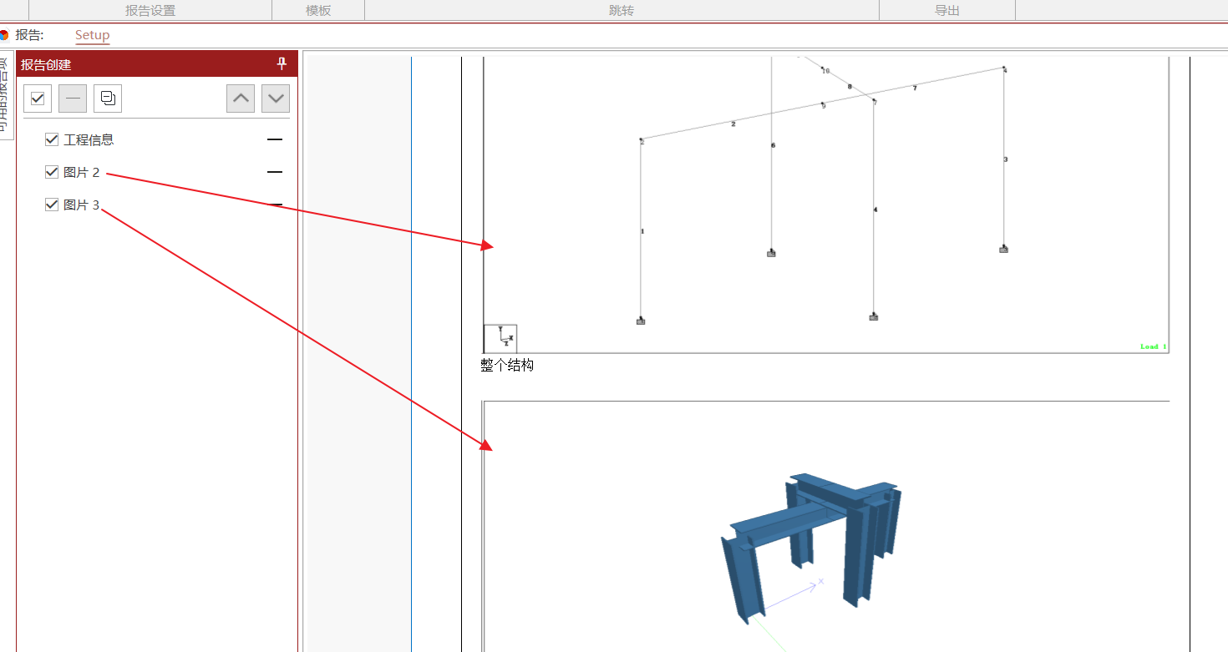1228x652 pixels.
Task: Select the 图片 3 list entry
Action: 81,205
